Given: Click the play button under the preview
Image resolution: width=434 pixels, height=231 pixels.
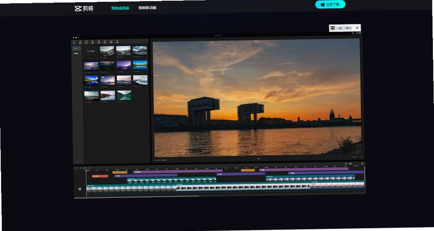Looking at the screenshot, I should click(x=259, y=158).
